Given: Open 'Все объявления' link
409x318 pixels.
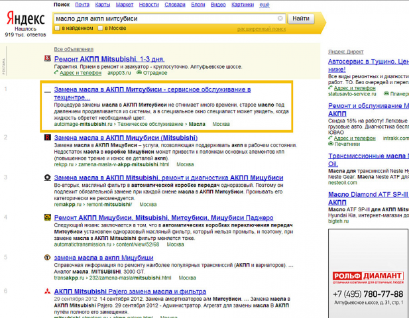Looking at the screenshot, I should point(74,49).
